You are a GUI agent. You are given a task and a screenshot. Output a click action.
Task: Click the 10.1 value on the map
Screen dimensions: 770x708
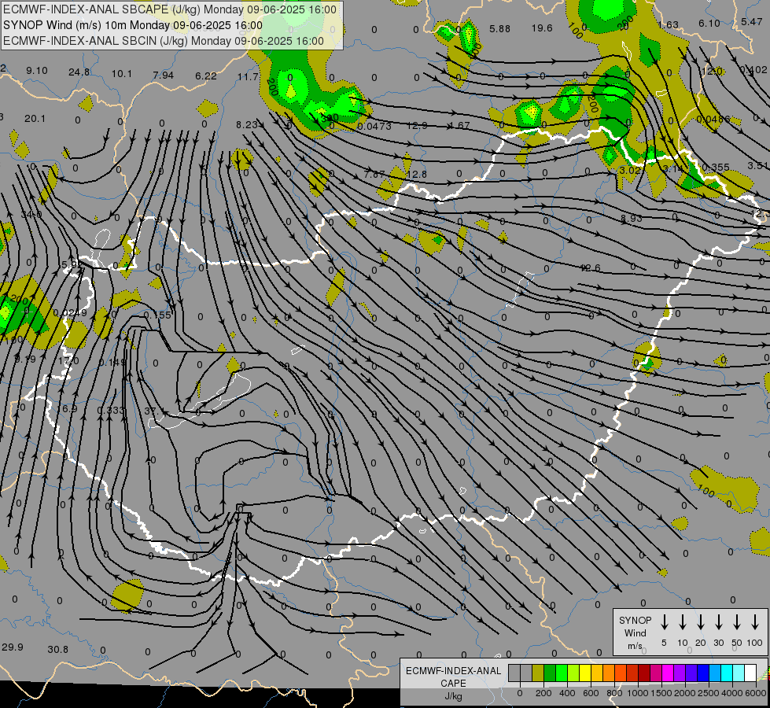121,74
